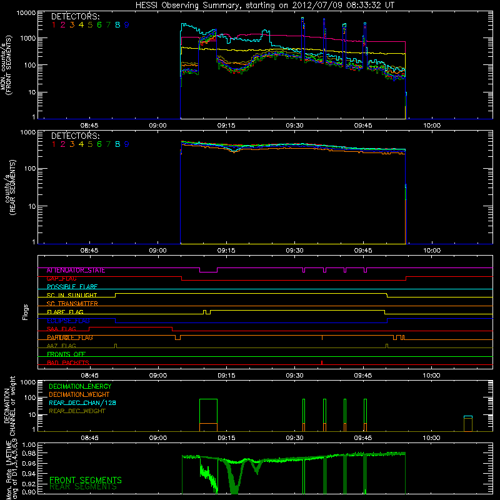Click the HESSI Observing Summary plot title
The image size is (500, 500).
pyautogui.click(x=264, y=6)
